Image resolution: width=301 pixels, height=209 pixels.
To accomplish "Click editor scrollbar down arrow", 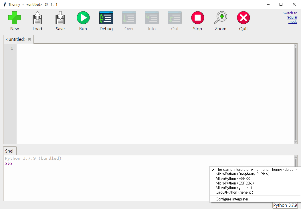I will 296,142.
